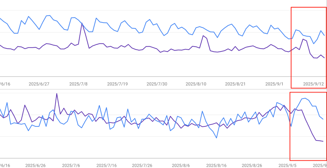Click the lowest blue dip in lower chart
Screen dimensions: 327x168
pyautogui.click(x=217, y=138)
